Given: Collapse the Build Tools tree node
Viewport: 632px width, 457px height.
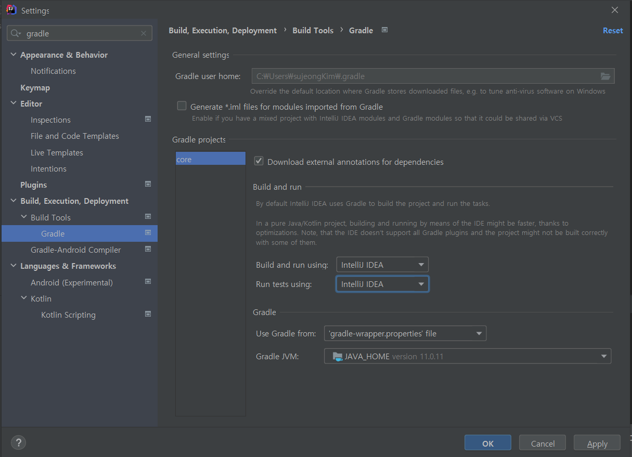Looking at the screenshot, I should [x=24, y=217].
